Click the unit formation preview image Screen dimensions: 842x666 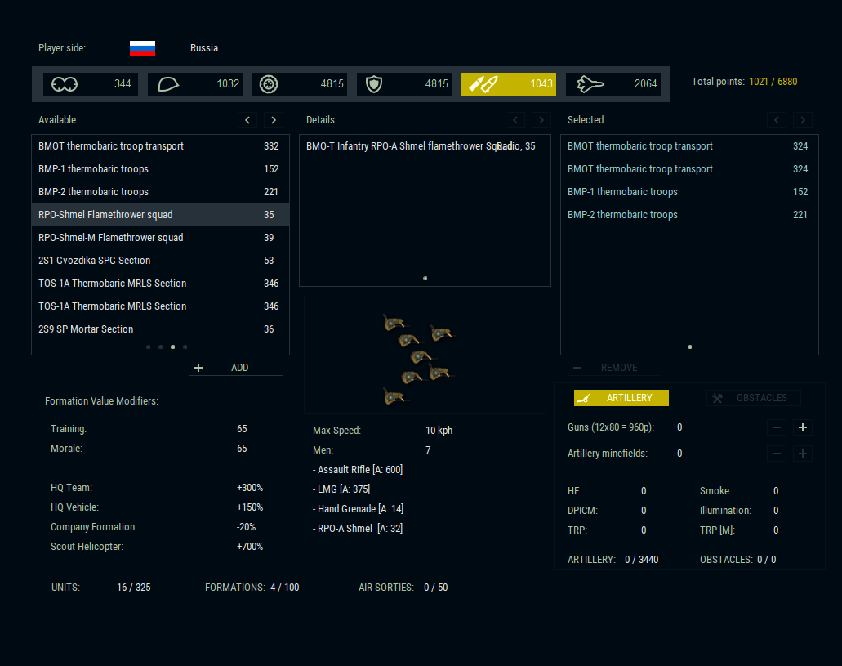[x=425, y=355]
